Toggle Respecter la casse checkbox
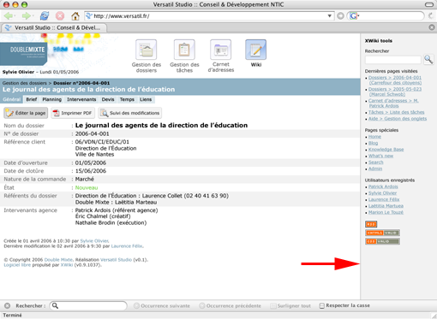The image size is (437, 319). (x=322, y=305)
